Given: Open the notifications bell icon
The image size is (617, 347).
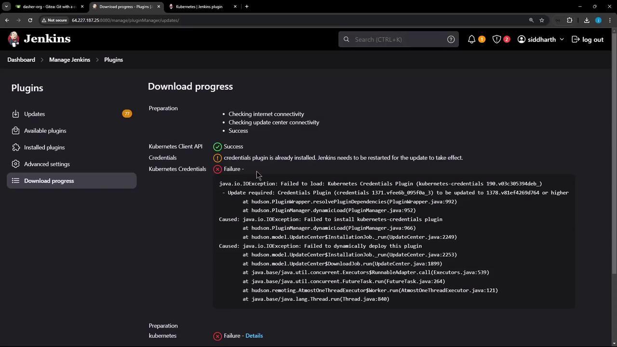Looking at the screenshot, I should [471, 40].
